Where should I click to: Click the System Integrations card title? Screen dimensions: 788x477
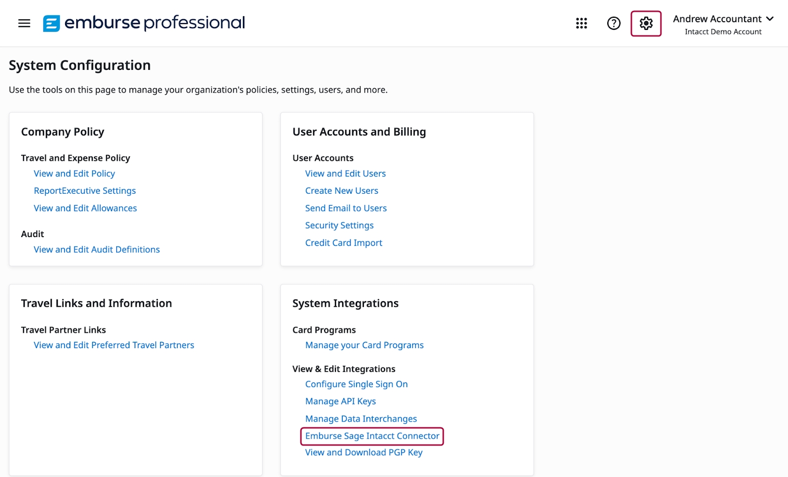tap(345, 303)
